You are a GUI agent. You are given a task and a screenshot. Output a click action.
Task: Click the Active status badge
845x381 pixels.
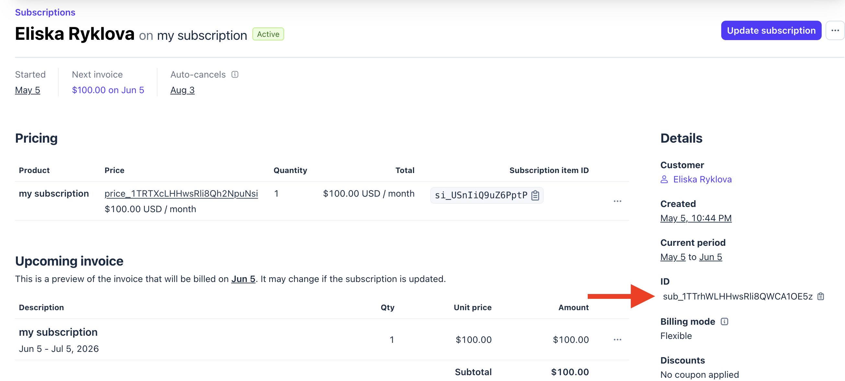coord(268,34)
